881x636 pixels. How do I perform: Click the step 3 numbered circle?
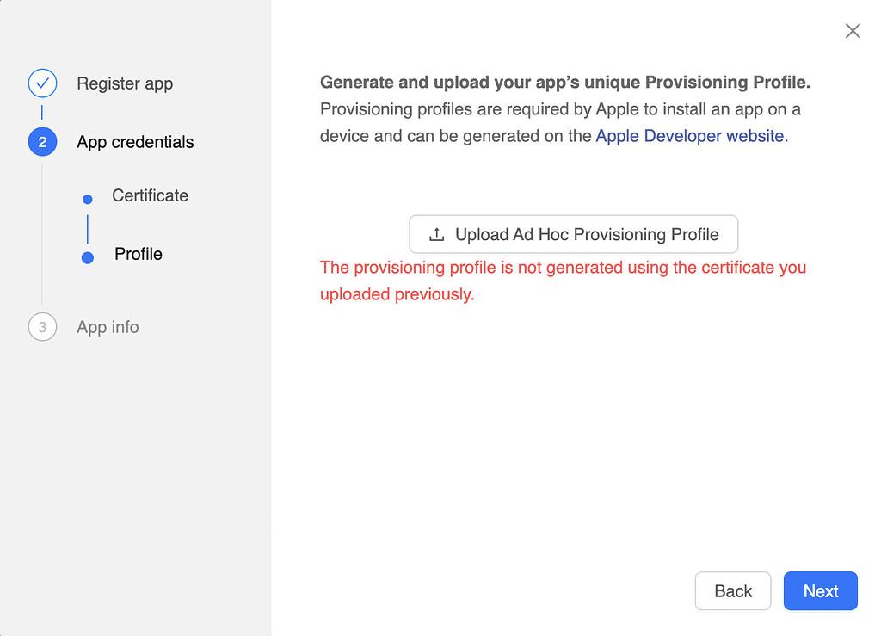point(42,327)
